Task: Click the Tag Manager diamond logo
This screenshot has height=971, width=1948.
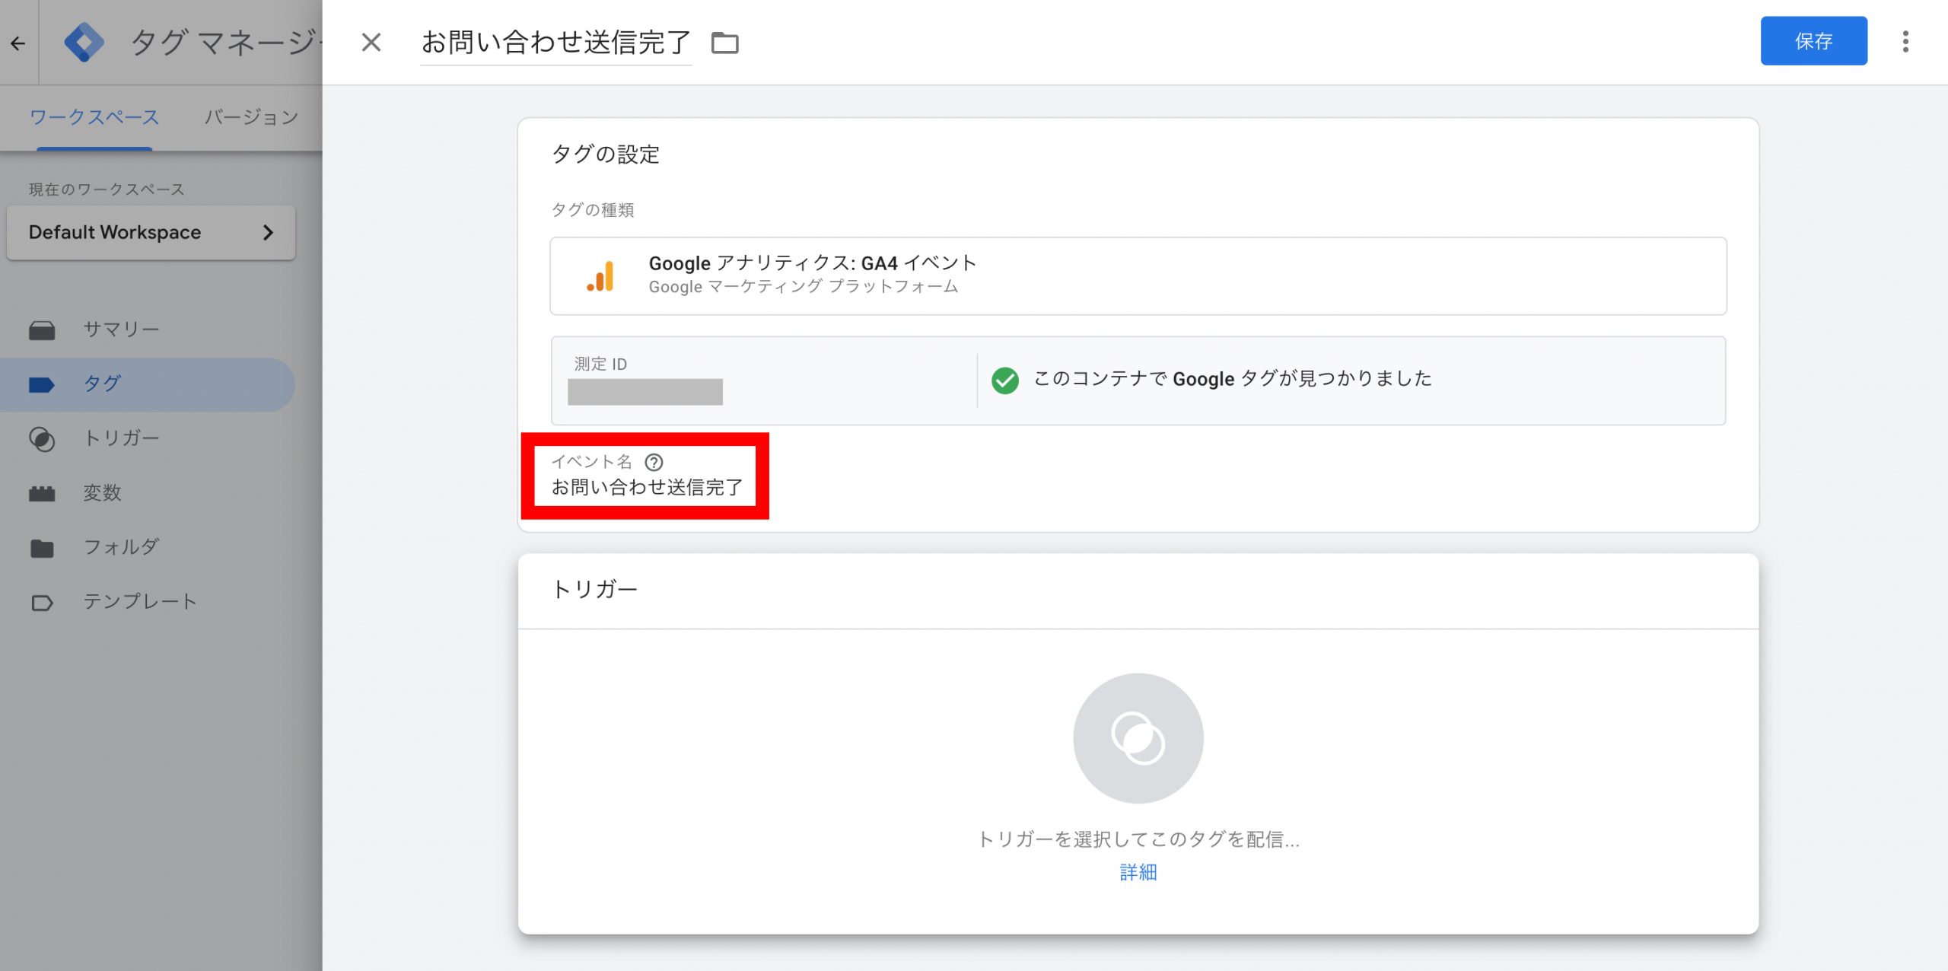Action: click(x=84, y=43)
